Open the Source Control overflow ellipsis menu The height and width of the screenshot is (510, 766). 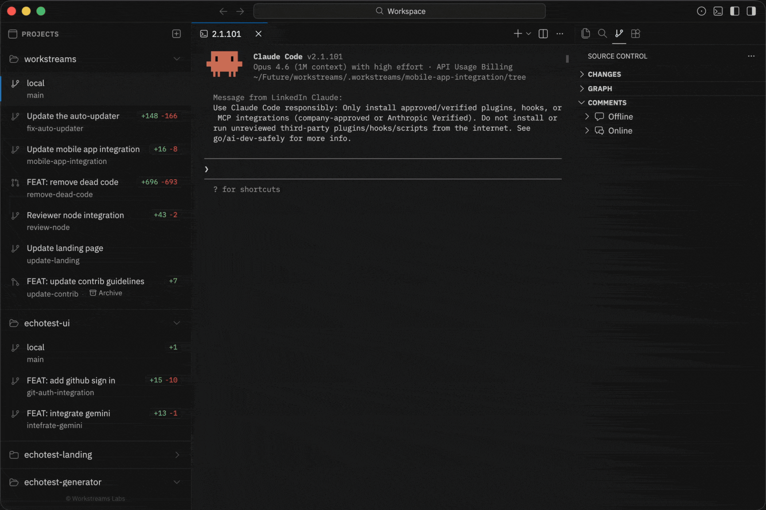751,56
